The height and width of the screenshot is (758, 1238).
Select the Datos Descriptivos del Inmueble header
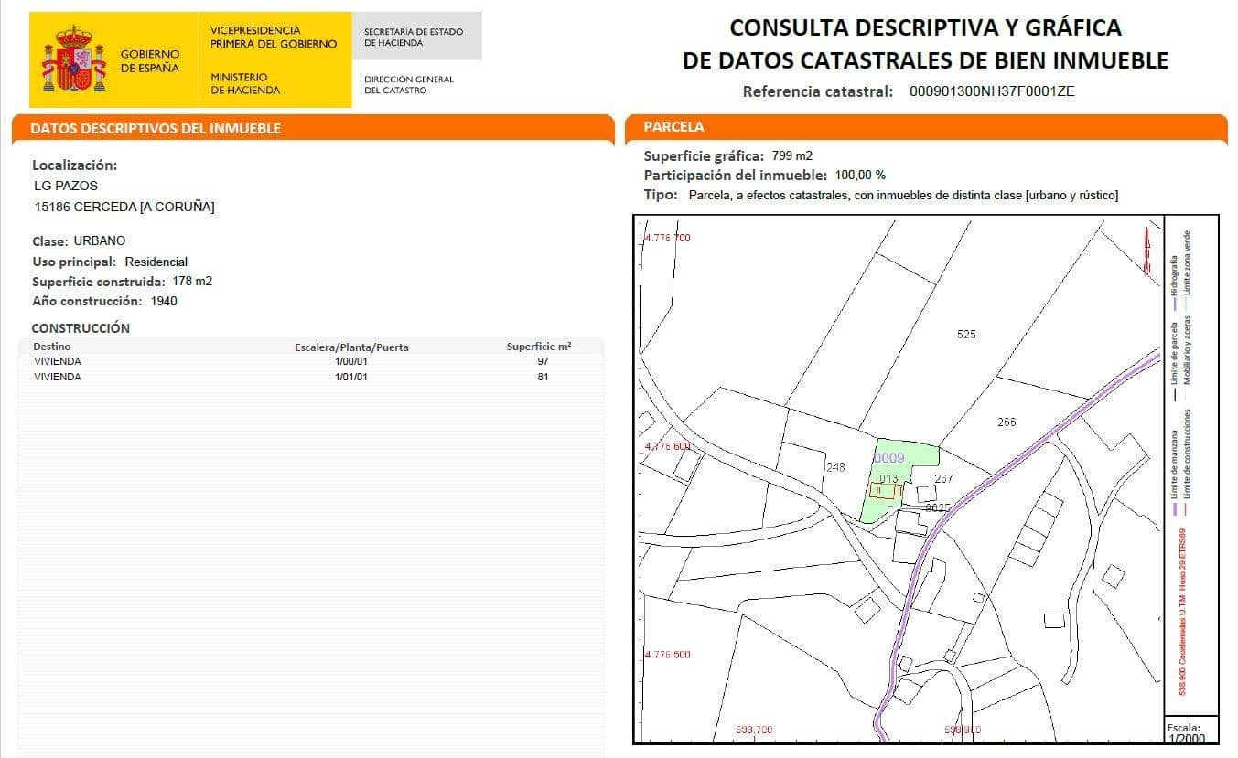[156, 129]
